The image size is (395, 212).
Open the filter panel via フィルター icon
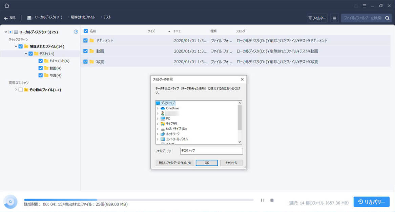click(x=317, y=18)
